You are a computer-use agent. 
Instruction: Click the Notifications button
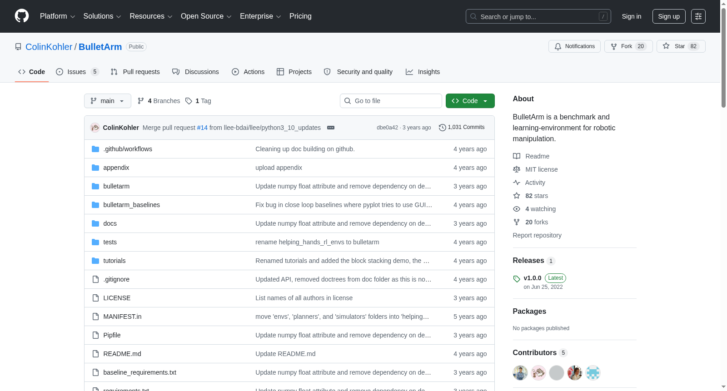575,46
